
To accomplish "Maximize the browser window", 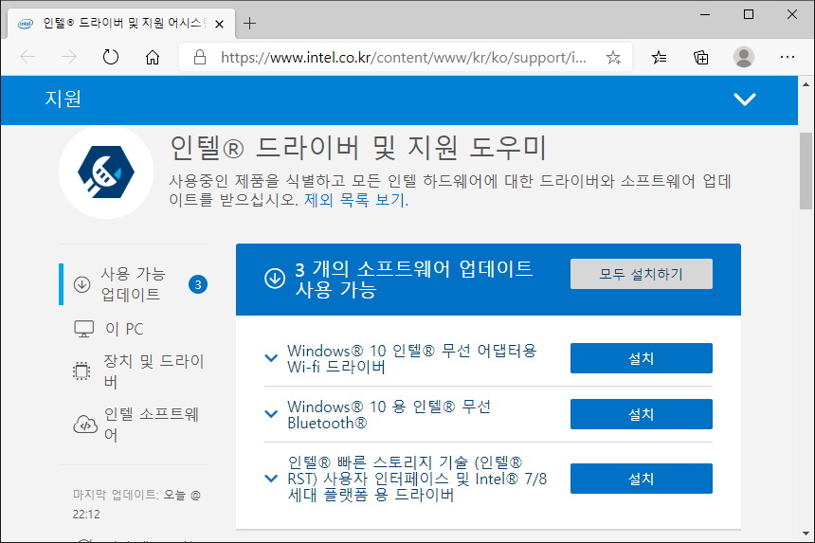I will 749,14.
